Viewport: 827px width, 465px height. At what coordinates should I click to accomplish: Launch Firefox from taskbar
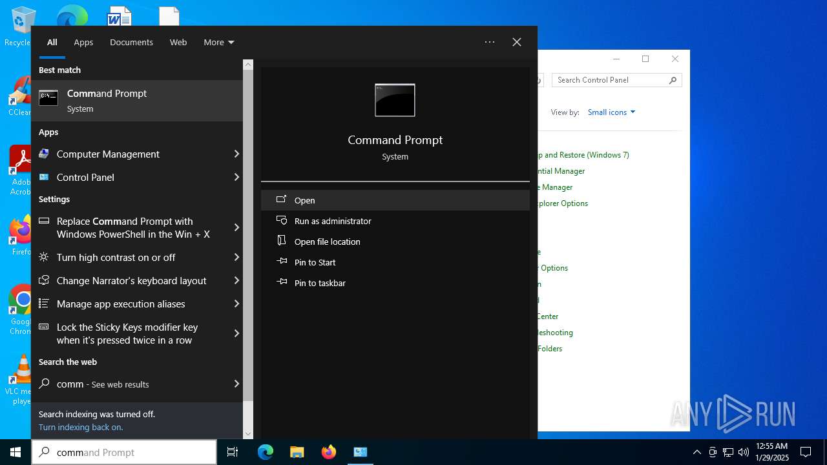click(x=328, y=452)
